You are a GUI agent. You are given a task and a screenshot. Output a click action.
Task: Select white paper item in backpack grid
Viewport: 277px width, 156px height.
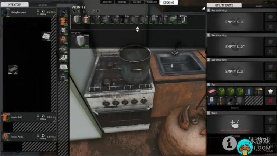pos(46,36)
